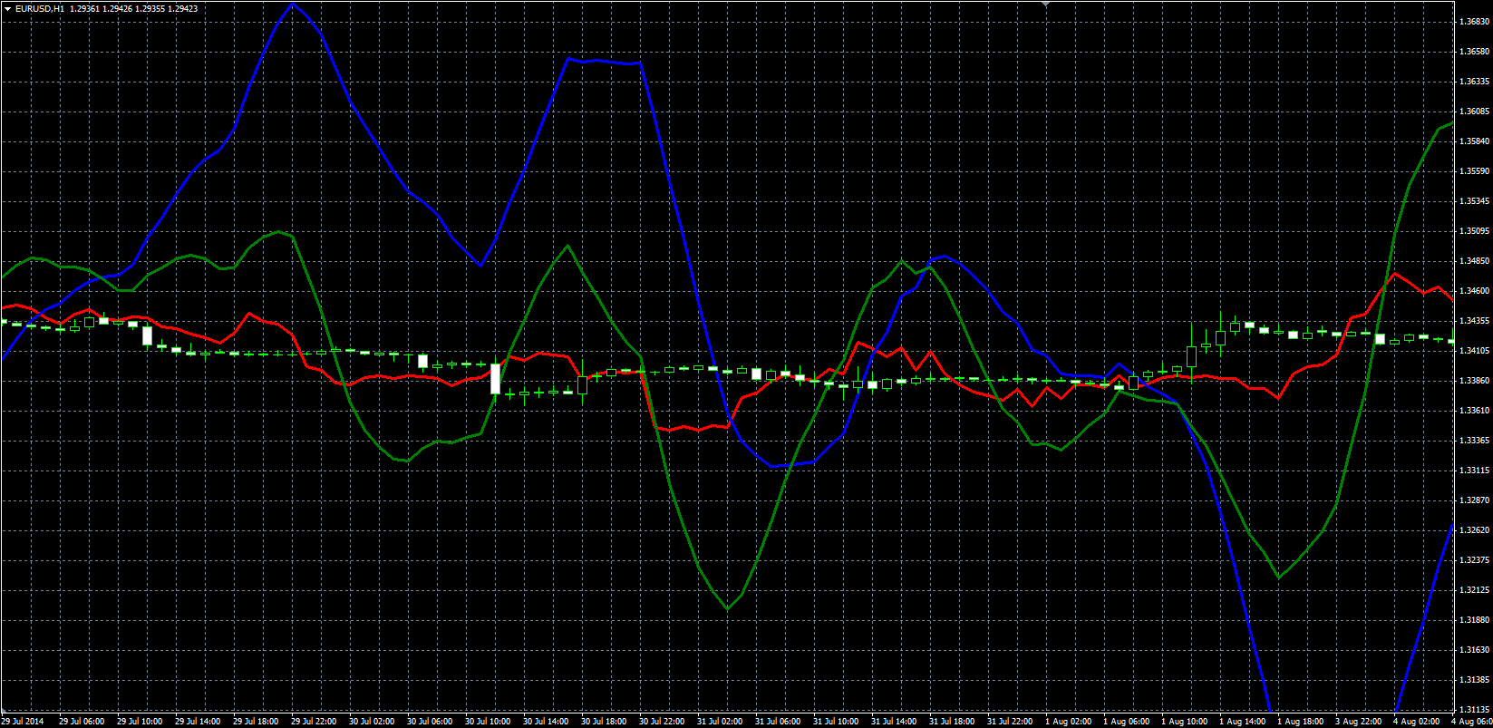Click the 3 Aug 22:00 time axis label
This screenshot has height=728, width=1493.
[1358, 722]
